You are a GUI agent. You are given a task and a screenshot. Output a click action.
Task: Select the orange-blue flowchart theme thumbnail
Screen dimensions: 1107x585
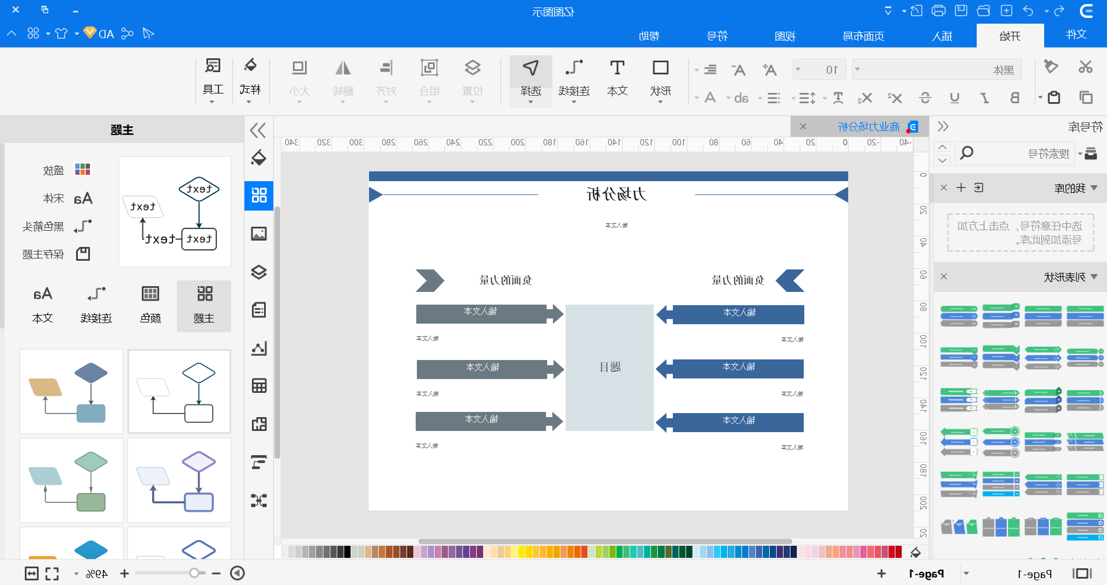[x=71, y=391]
